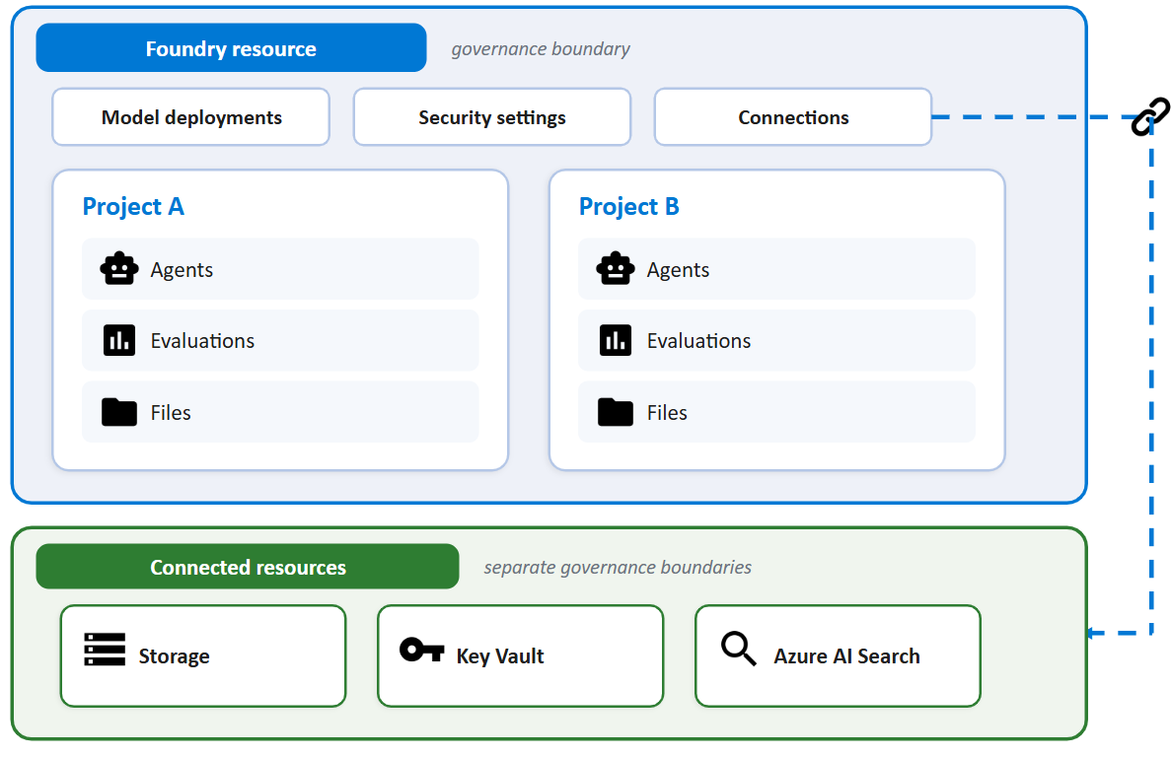Image resolution: width=1171 pixels, height=757 pixels.
Task: Select the Foundry resource header
Action: click(232, 47)
